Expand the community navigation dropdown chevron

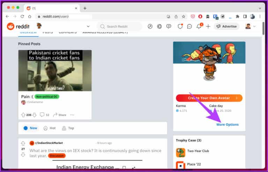pyautogui.click(x=88, y=26)
